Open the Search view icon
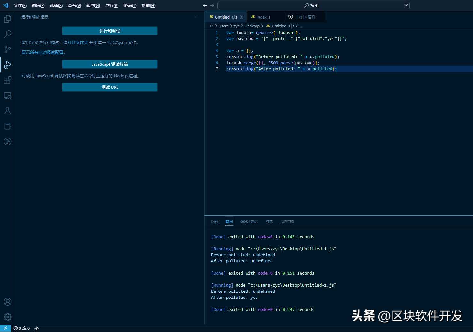The image size is (473, 332). [x=8, y=34]
